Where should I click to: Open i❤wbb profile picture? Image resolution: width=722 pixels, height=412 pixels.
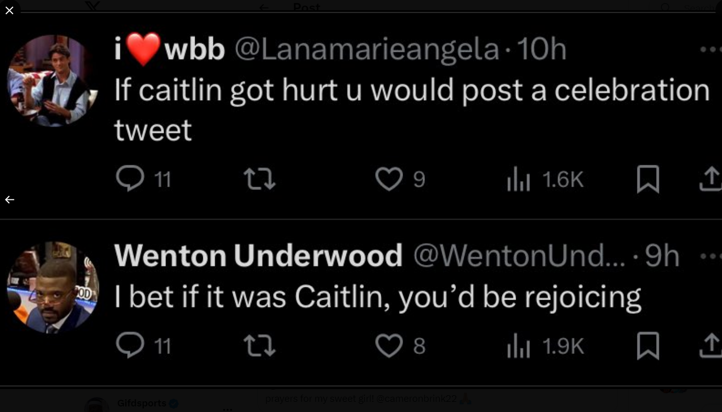[52, 80]
